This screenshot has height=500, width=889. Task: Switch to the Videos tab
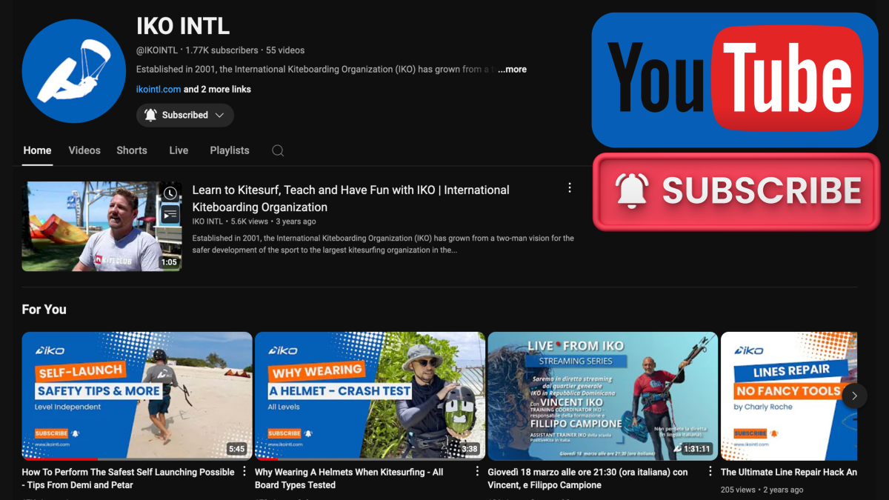point(84,150)
